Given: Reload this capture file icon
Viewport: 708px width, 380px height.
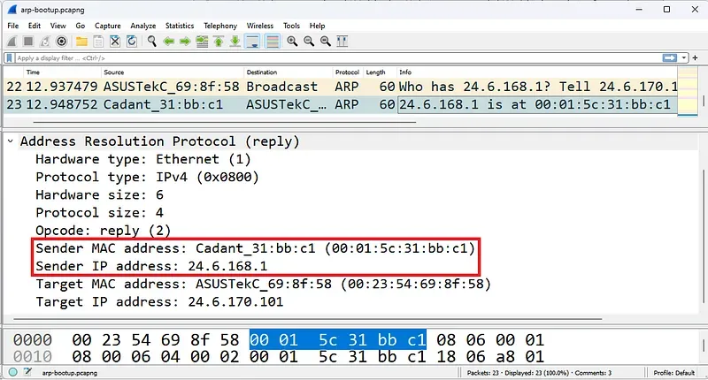Looking at the screenshot, I should 131,42.
